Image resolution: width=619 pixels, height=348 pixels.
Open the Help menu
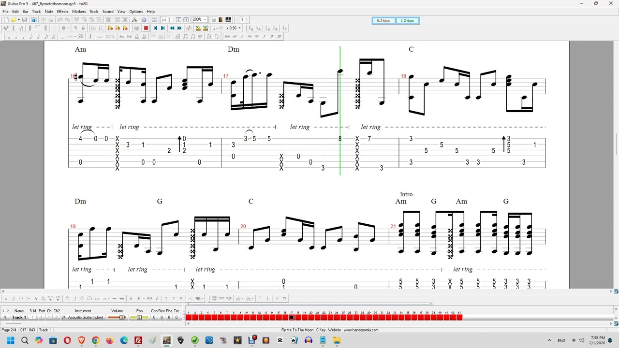click(x=150, y=12)
